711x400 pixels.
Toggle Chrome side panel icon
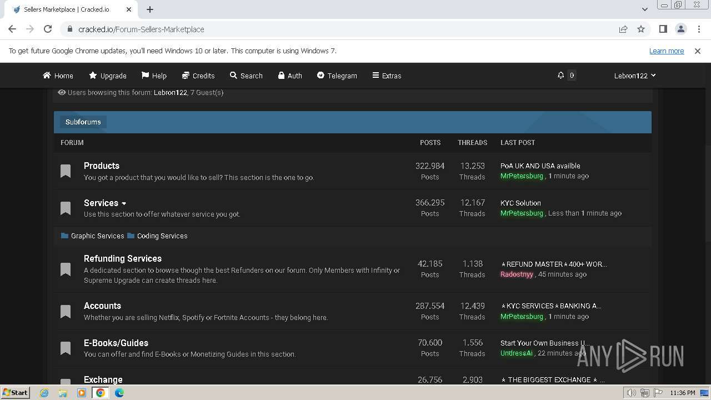click(x=663, y=29)
